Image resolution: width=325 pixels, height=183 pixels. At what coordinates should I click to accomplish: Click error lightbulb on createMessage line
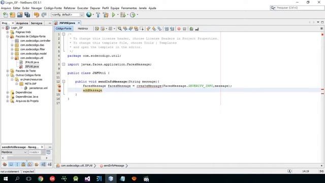(59, 86)
